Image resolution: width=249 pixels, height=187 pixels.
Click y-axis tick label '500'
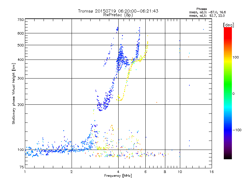(21, 45)
